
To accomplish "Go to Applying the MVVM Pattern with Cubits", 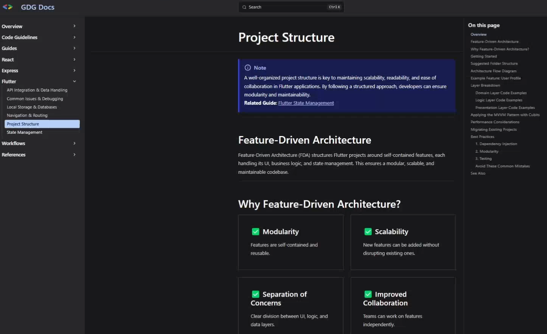I will coord(505,115).
